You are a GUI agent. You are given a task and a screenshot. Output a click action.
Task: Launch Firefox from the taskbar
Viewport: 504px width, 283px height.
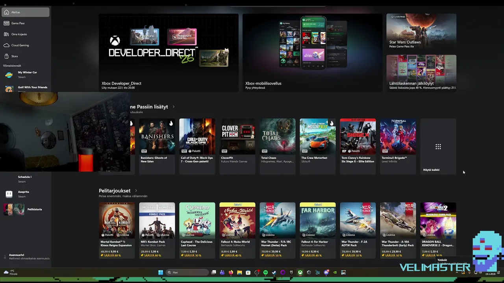231,272
